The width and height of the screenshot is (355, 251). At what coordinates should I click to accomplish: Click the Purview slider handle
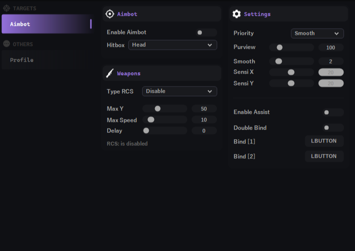[x=279, y=48]
